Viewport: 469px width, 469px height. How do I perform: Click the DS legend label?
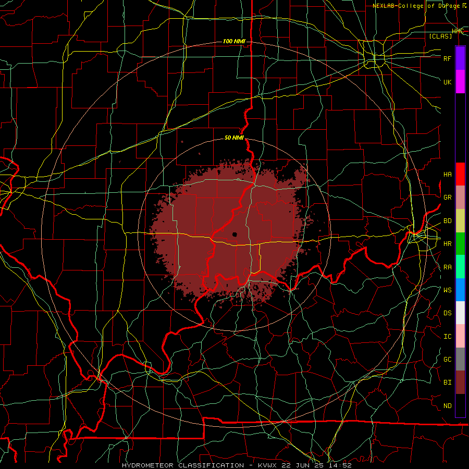coord(447,313)
